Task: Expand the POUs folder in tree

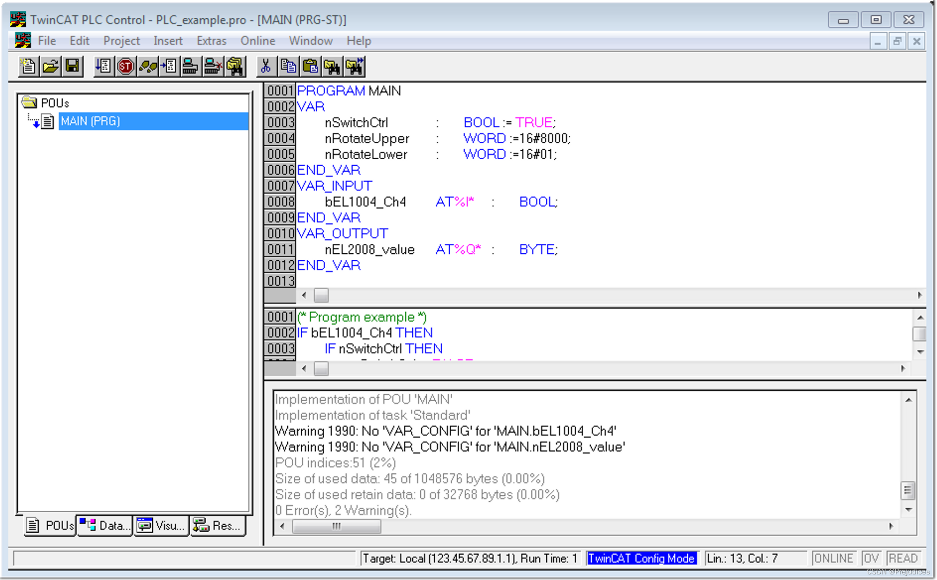Action: [x=30, y=103]
